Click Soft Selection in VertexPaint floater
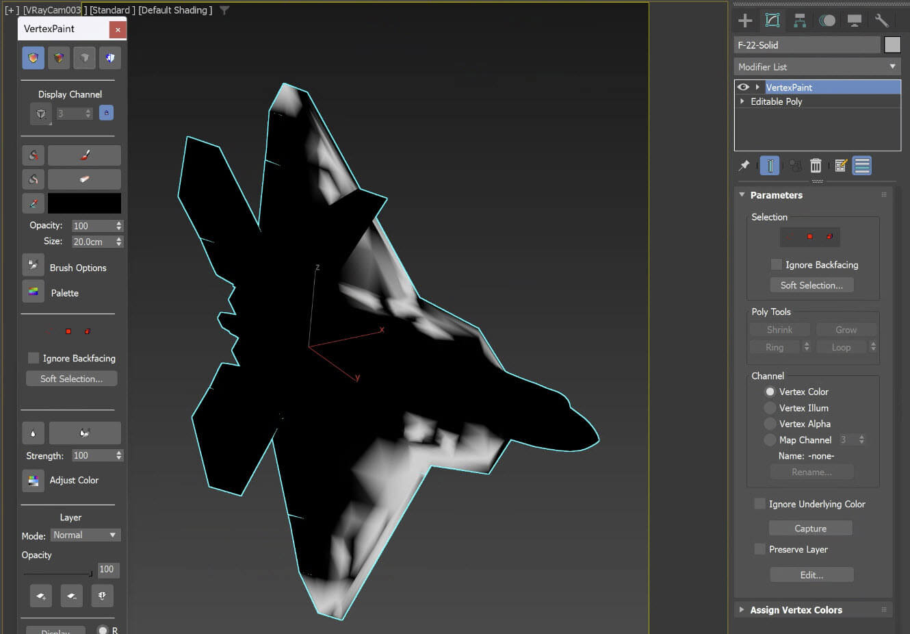This screenshot has height=634, width=910. tap(71, 379)
